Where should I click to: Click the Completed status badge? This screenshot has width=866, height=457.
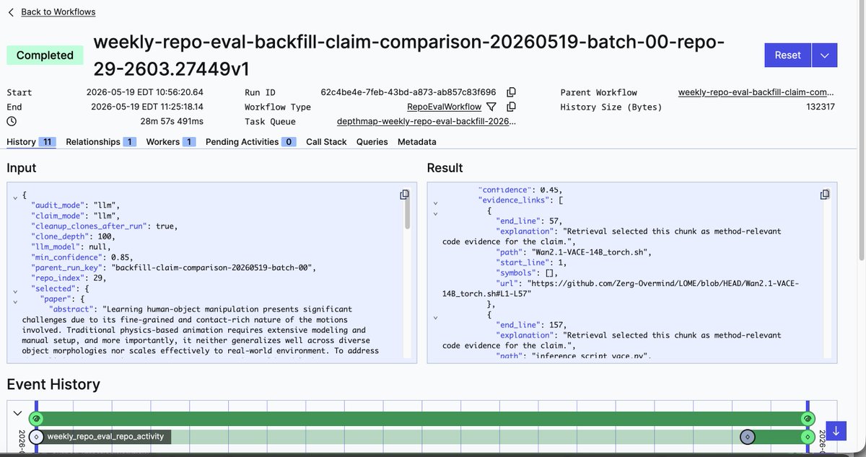45,55
